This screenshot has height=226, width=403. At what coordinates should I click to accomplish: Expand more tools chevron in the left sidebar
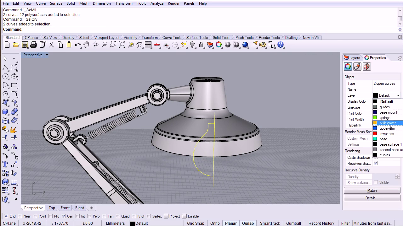15,199
